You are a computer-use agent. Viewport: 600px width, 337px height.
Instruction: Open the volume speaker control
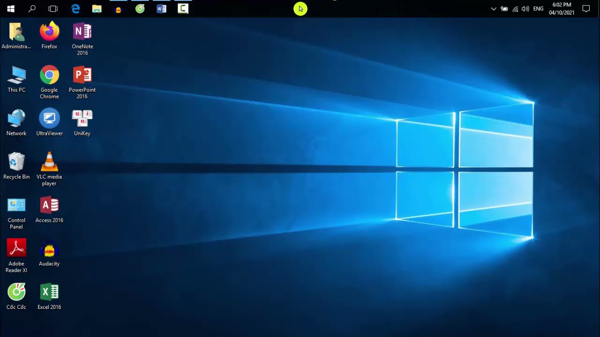click(525, 9)
